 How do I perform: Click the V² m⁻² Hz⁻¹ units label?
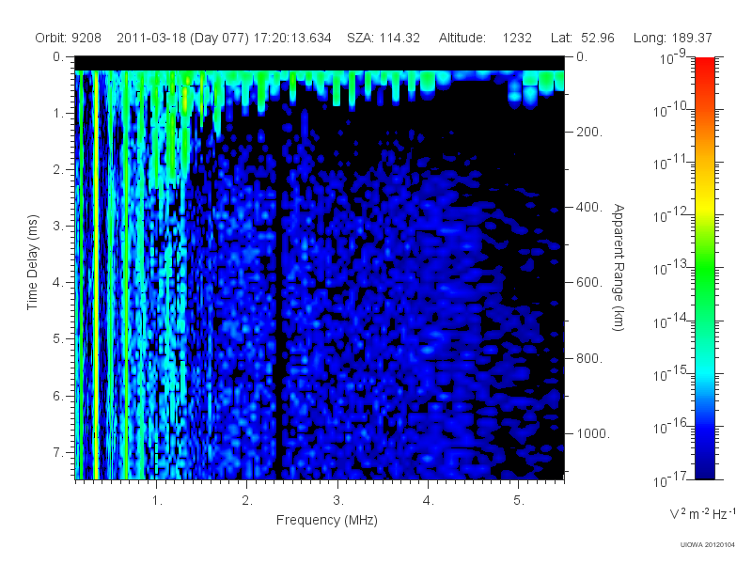tap(702, 513)
